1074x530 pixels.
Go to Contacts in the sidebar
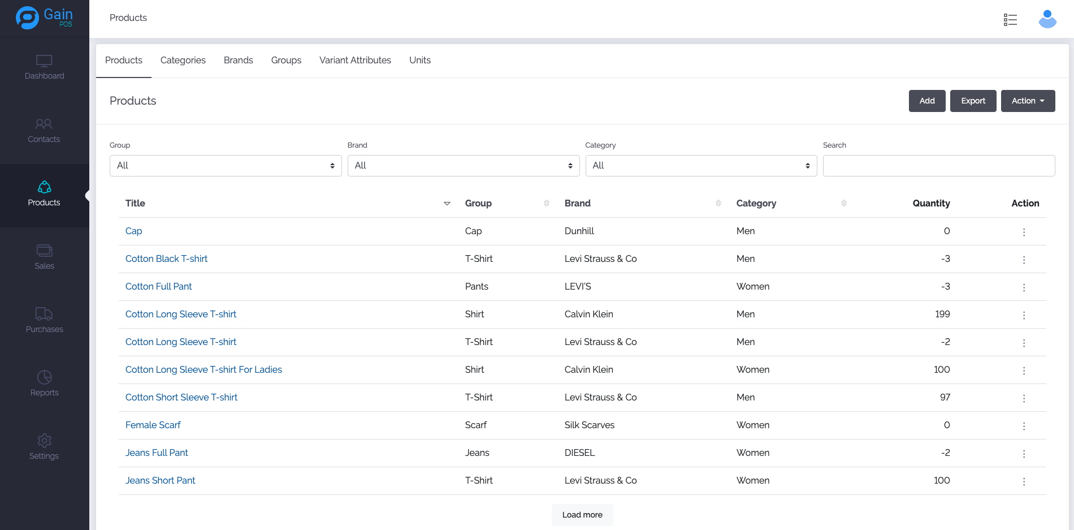click(x=44, y=131)
